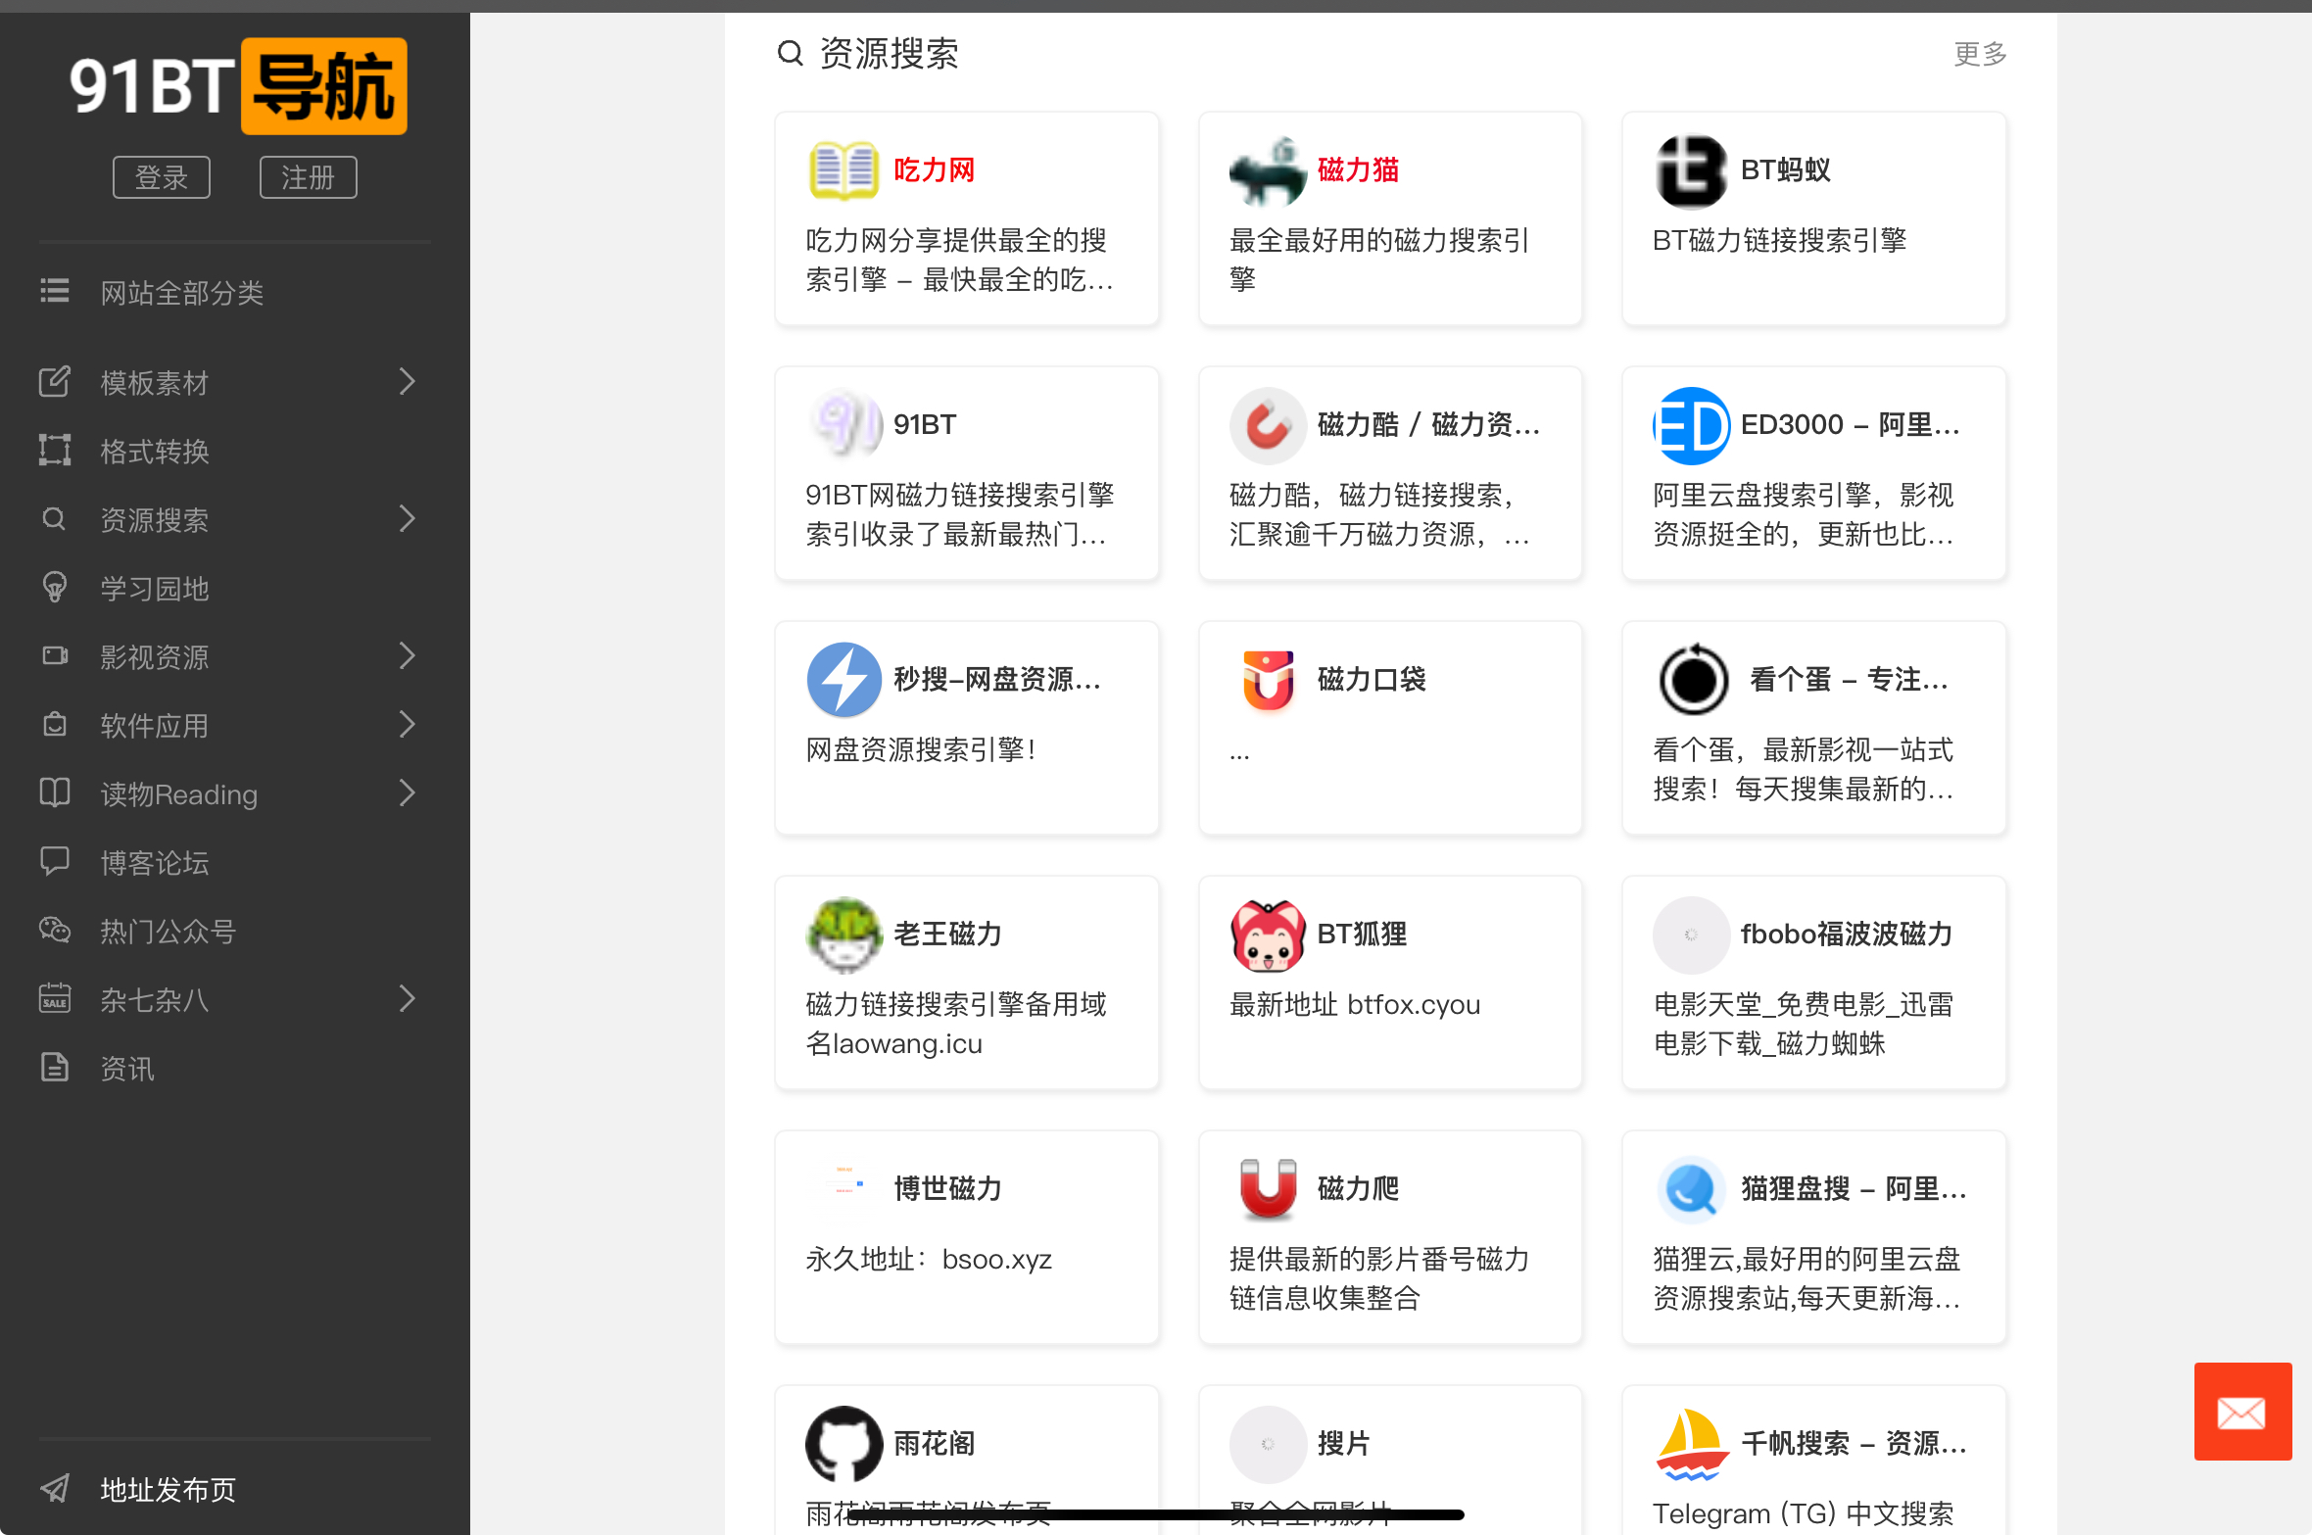Click 网盘资源搜索引擎! description text

[921, 750]
